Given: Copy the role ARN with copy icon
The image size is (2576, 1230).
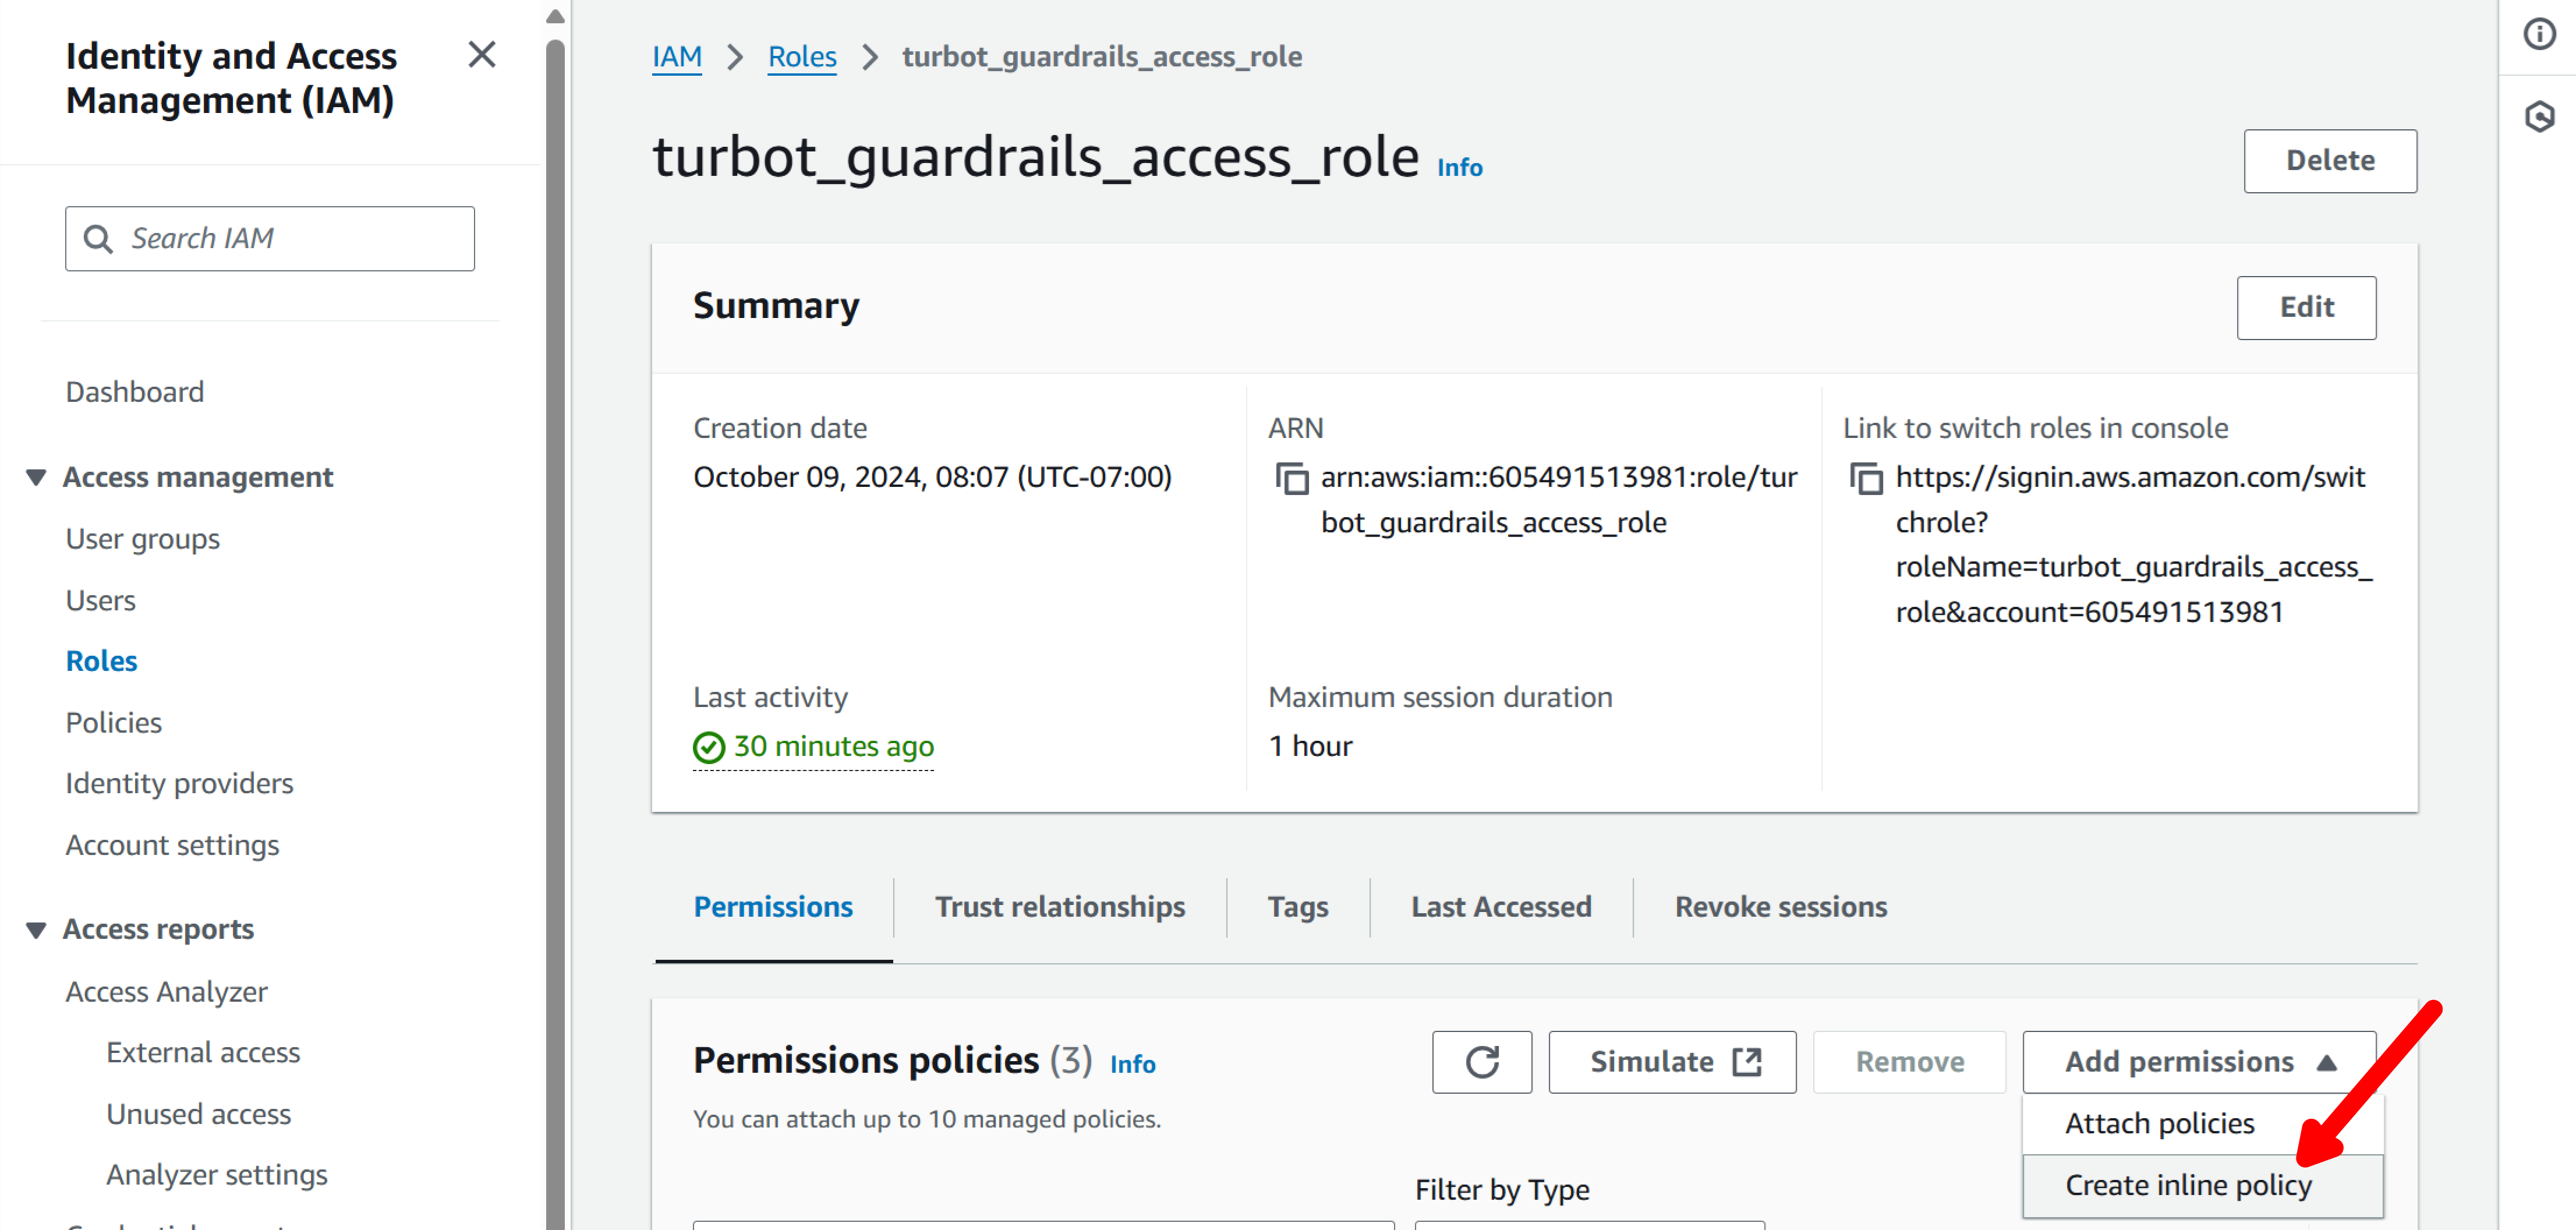Looking at the screenshot, I should click(x=1291, y=479).
